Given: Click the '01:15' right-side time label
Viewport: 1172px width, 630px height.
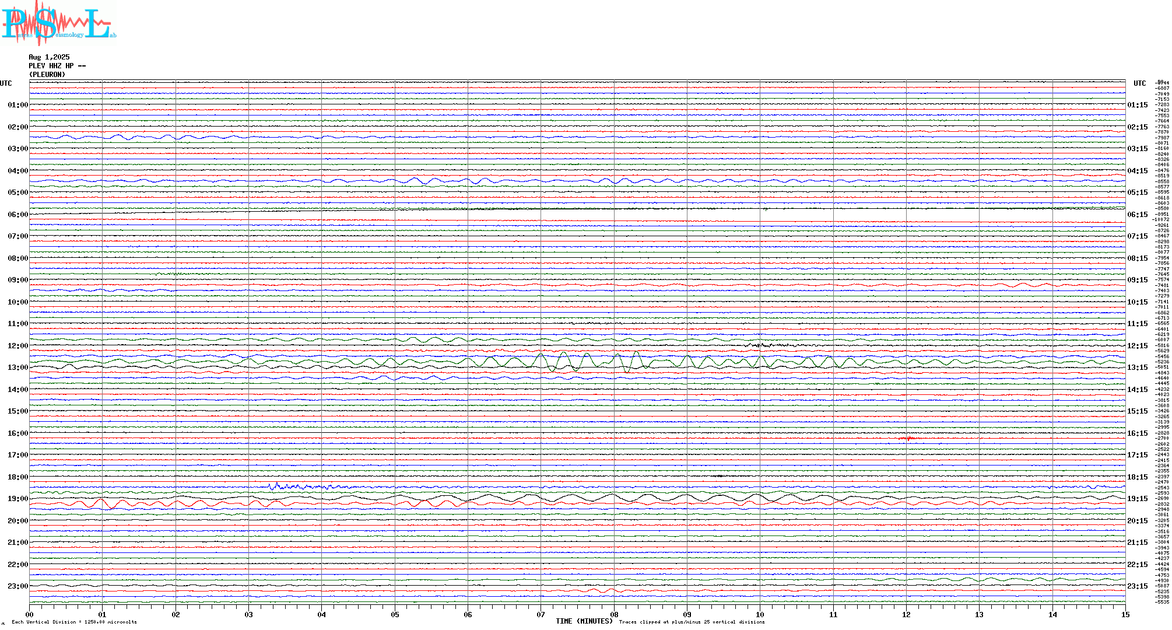Looking at the screenshot, I should pyautogui.click(x=1138, y=105).
